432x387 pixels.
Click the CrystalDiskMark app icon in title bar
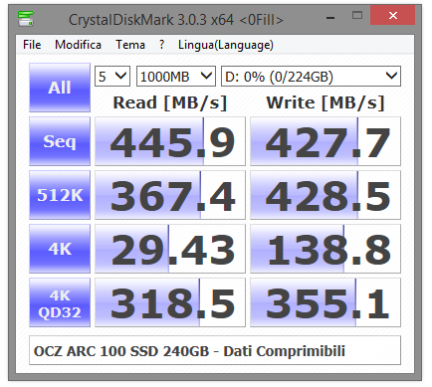click(x=26, y=19)
